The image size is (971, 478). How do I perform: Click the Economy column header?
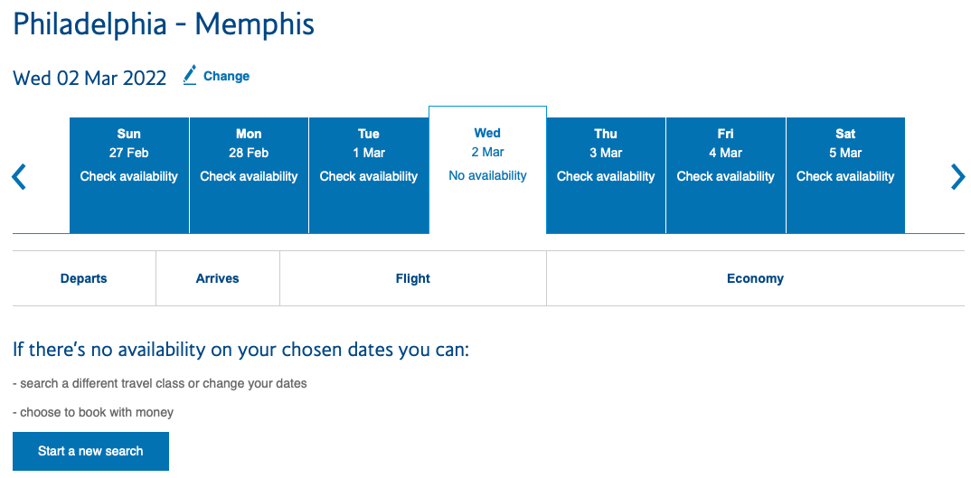click(755, 278)
